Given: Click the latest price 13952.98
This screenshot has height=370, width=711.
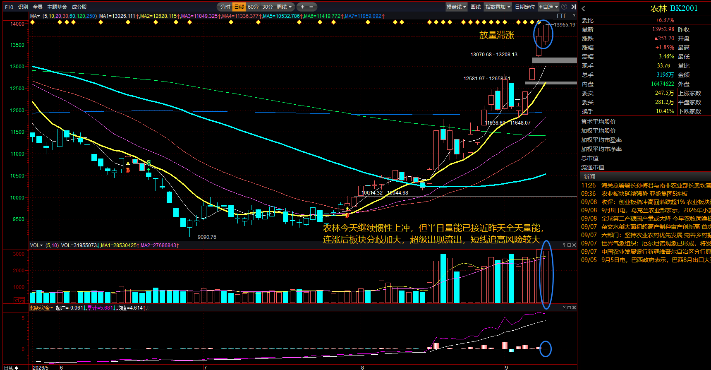Looking at the screenshot, I should tap(663, 29).
